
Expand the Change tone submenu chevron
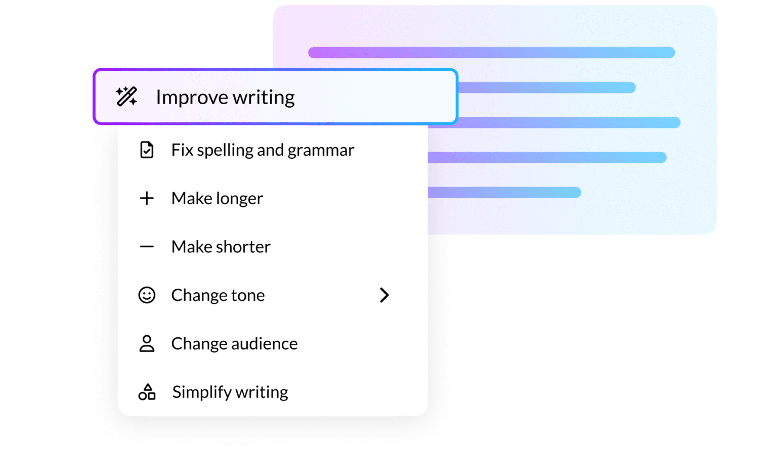[384, 295]
